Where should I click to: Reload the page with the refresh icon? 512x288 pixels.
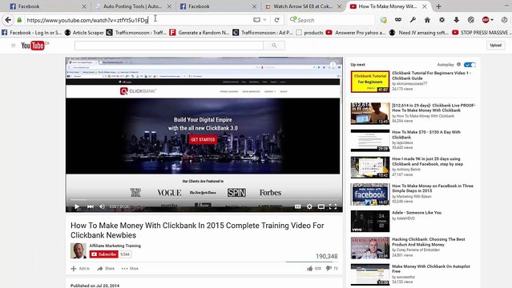click(277, 20)
